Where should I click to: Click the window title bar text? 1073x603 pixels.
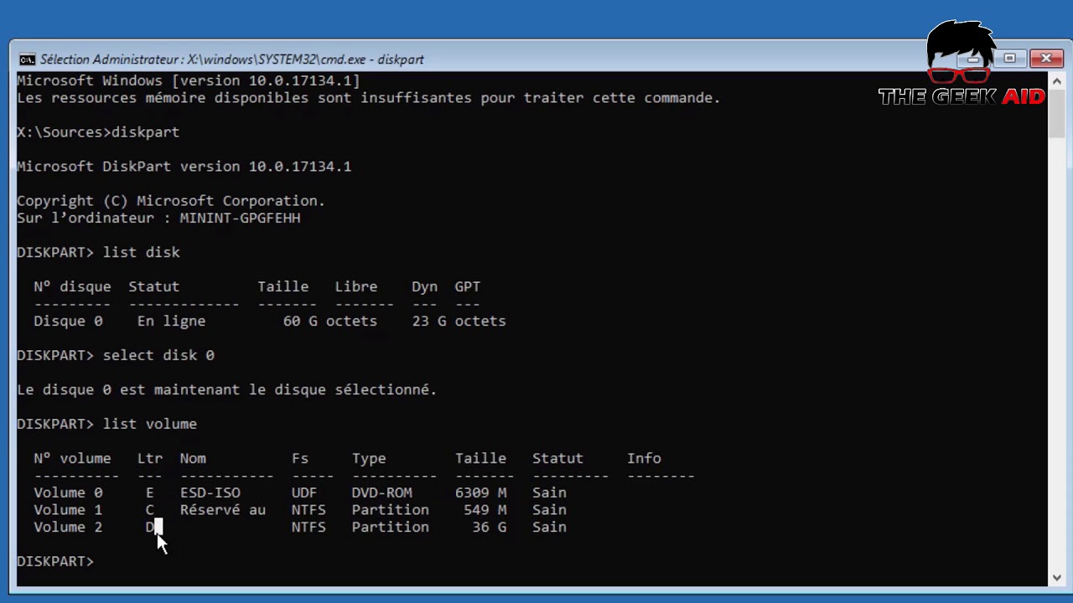(x=231, y=59)
